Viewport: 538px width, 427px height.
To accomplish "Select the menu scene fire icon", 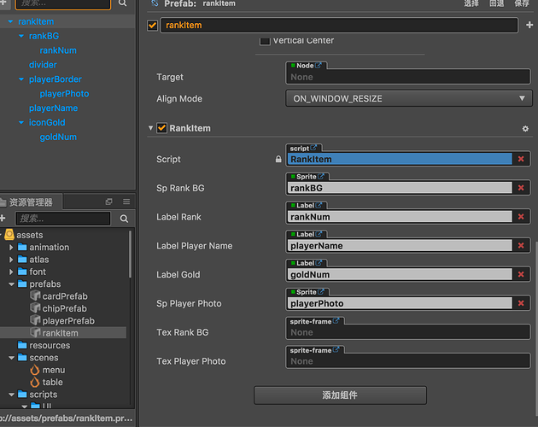I will point(35,370).
